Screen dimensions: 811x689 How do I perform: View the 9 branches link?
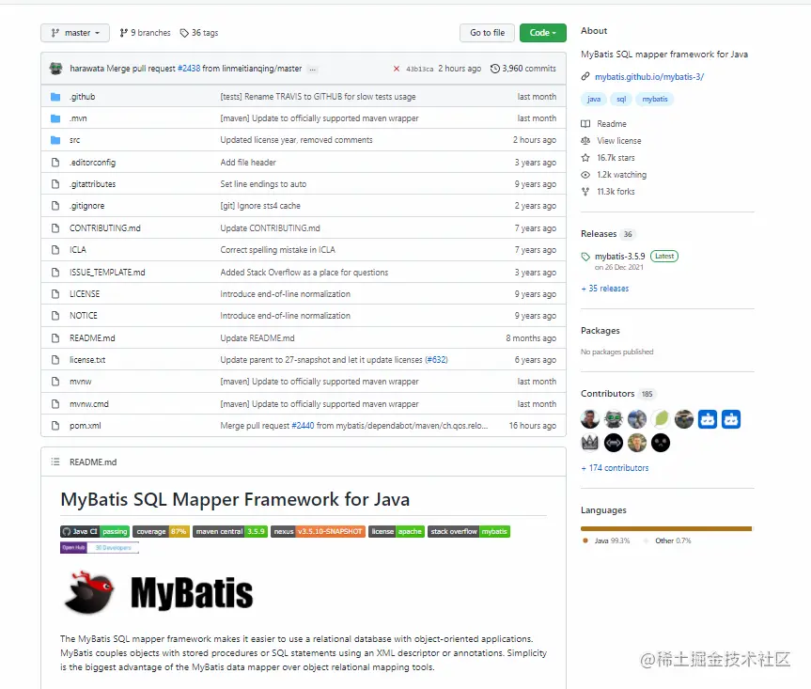(145, 33)
